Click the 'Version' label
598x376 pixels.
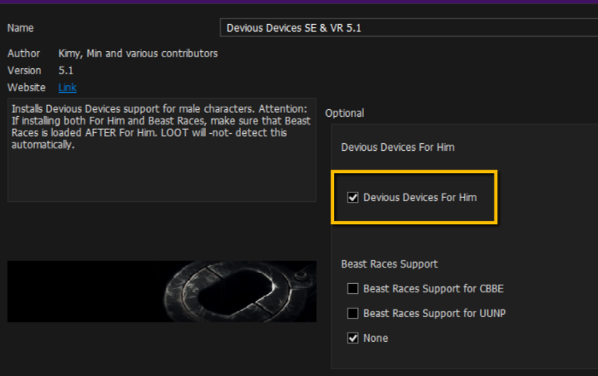25,71
